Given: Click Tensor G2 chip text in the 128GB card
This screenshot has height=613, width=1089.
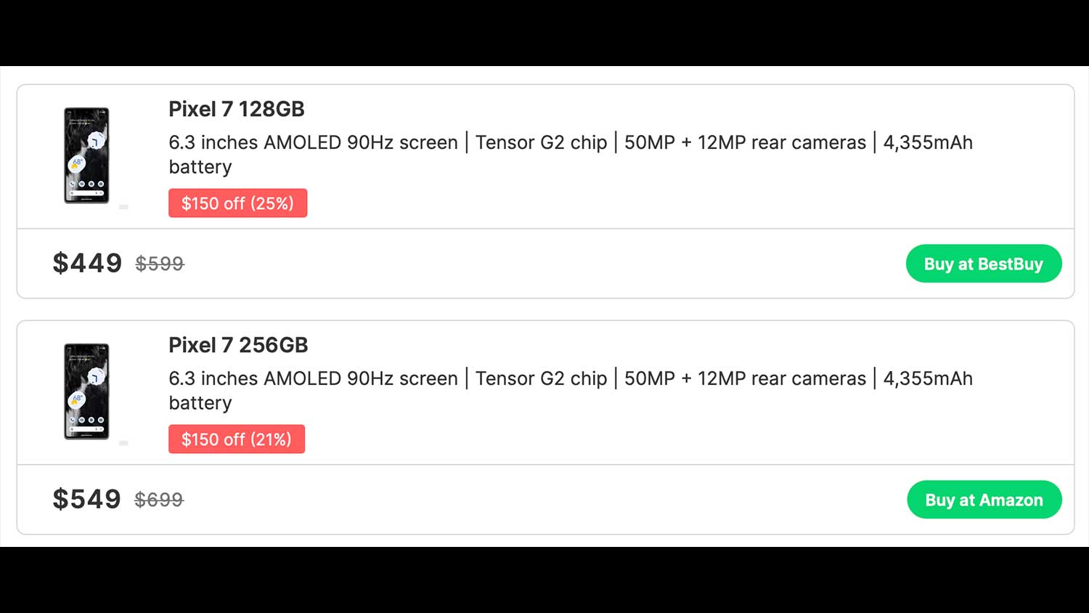Looking at the screenshot, I should [x=541, y=142].
